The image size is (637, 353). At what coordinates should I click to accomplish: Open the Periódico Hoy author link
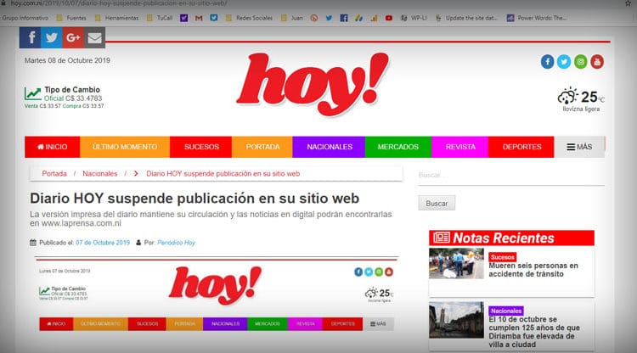(x=177, y=243)
